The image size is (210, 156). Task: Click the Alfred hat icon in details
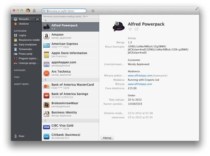tap(118, 26)
